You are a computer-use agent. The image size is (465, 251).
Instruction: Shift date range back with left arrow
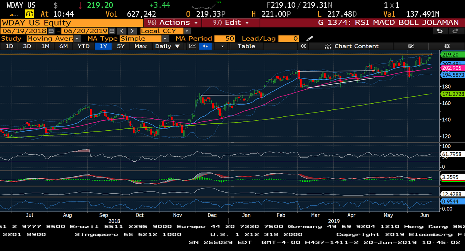click(x=122, y=31)
